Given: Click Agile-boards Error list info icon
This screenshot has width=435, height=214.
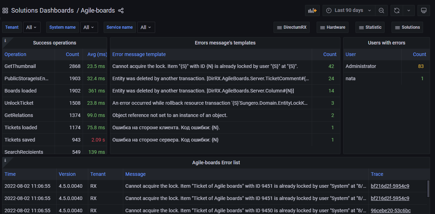Looking at the screenshot, I should [5, 160].
